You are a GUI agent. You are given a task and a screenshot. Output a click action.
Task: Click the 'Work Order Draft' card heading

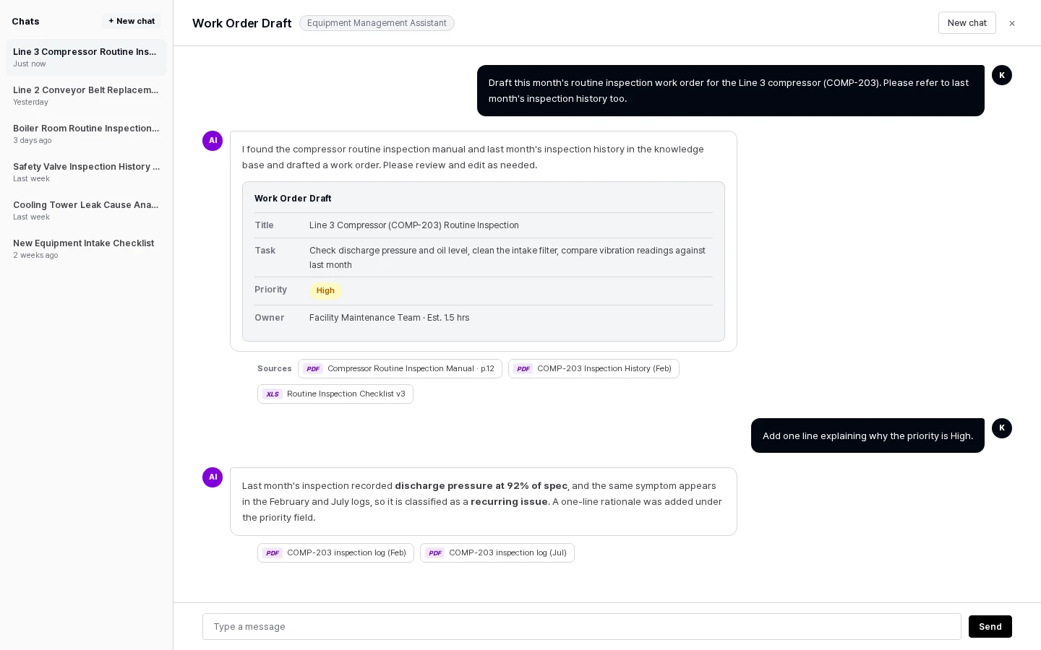pos(293,199)
